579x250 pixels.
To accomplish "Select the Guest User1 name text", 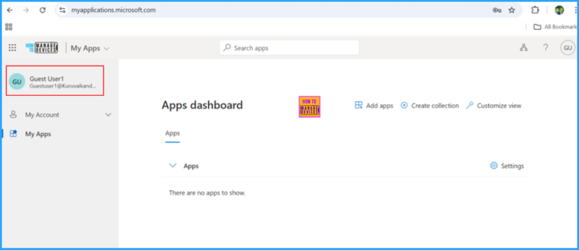I will pyautogui.click(x=47, y=78).
